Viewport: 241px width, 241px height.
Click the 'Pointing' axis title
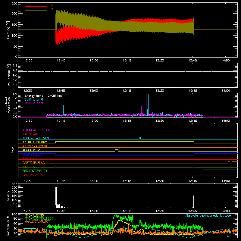[x=8, y=30]
